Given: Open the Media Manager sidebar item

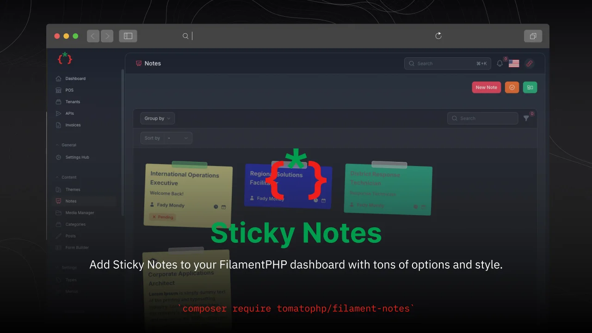Looking at the screenshot, I should click(x=80, y=213).
